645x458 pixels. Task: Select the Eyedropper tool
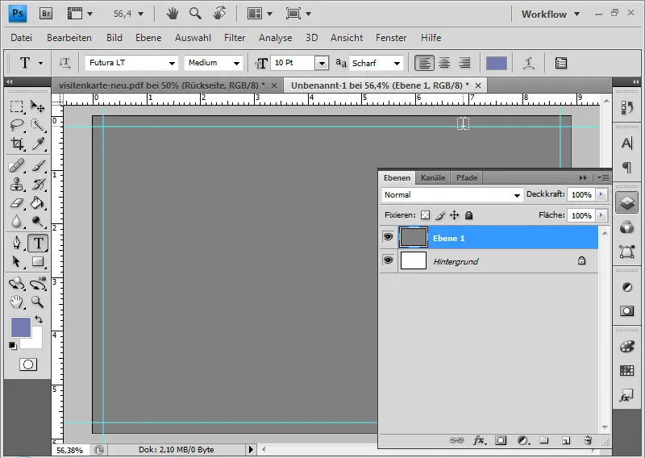(38, 144)
